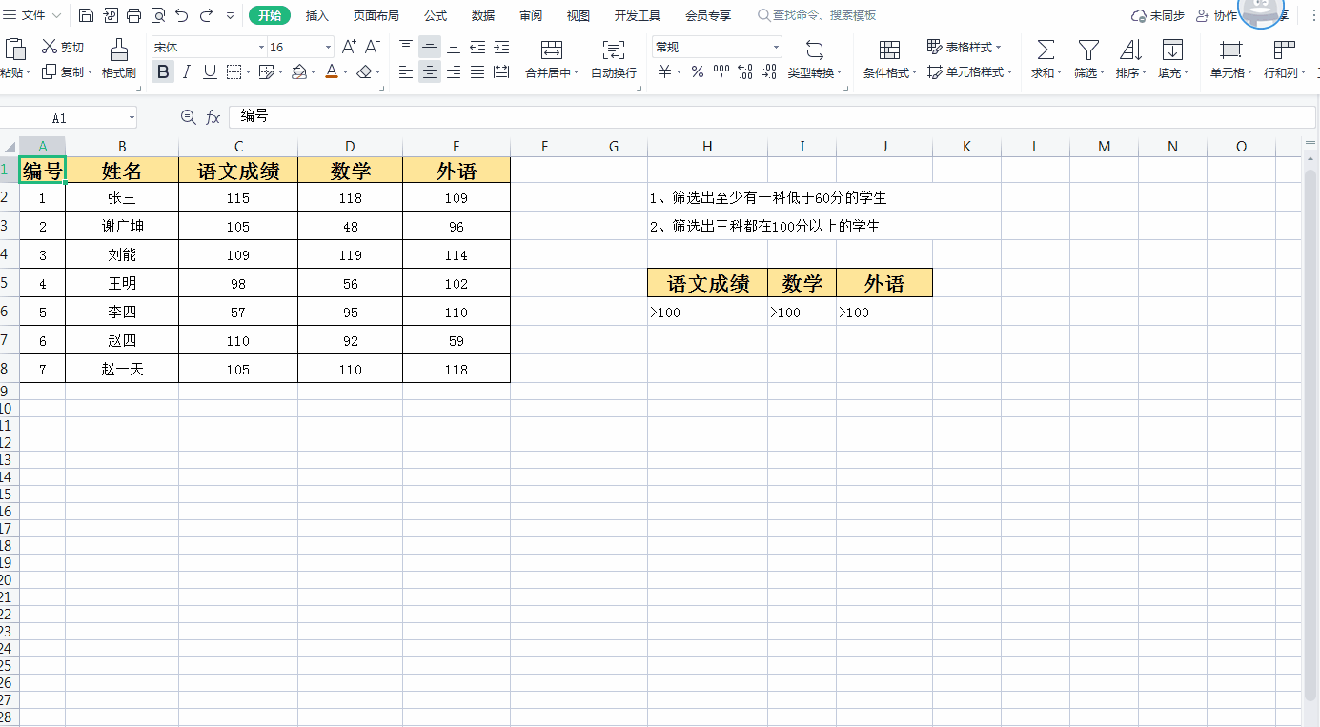1320x727 pixels.
Task: Click the Not Synced (未同步) button
Action: 1157,15
